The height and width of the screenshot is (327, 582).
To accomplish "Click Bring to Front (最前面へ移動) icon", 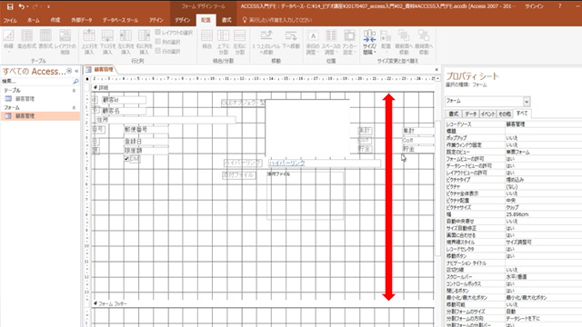I will 404,42.
